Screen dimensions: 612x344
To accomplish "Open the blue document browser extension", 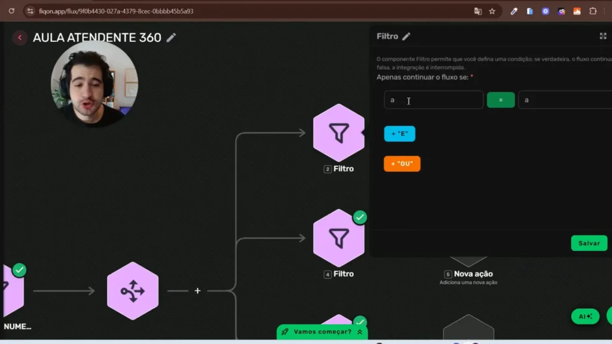I will point(530,11).
